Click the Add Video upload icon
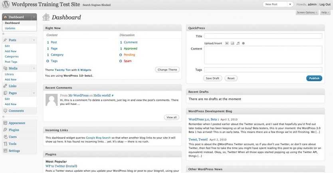The image size is (333, 173). tap(232, 43)
